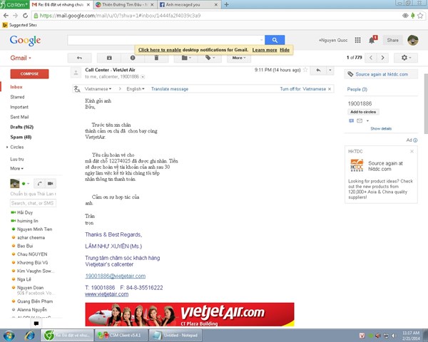This screenshot has width=428, height=342.
Task: Start video call camera icon
Action: pyautogui.click(x=51, y=184)
